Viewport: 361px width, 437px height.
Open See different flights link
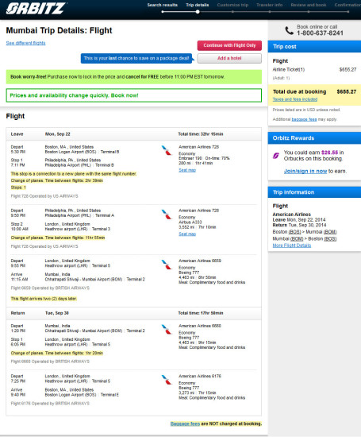point(25,43)
